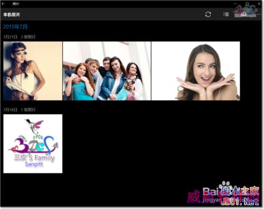264x209 pixels.
Task: Open the smiling woman portrait photo
Action: (x=195, y=71)
